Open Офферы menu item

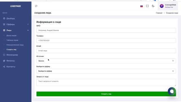(10, 24)
